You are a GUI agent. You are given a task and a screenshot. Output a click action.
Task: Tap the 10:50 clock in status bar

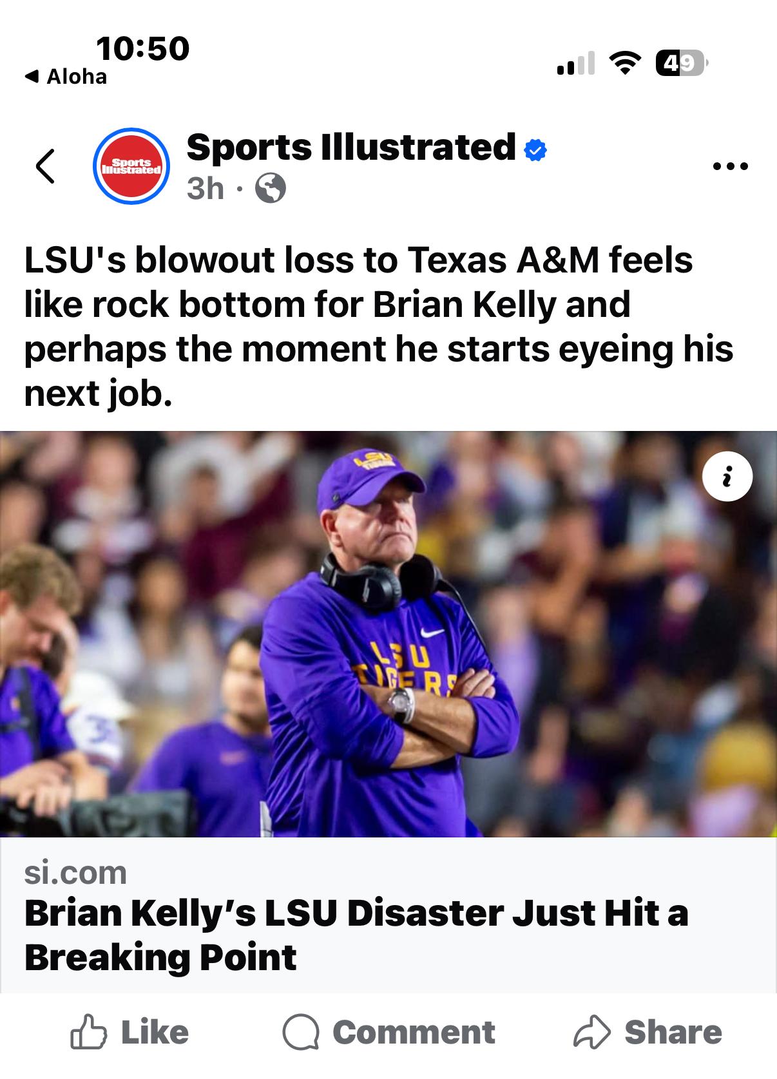143,48
